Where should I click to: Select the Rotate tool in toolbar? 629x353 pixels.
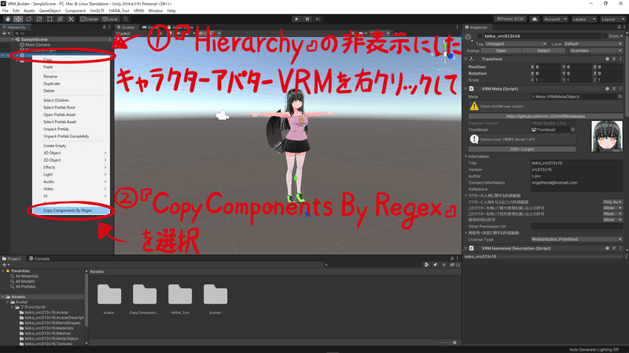(28, 19)
